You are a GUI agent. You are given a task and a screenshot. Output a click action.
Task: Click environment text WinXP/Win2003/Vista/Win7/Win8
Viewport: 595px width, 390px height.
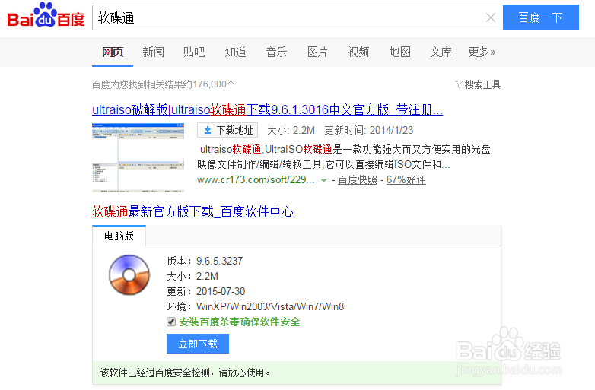click(x=270, y=306)
